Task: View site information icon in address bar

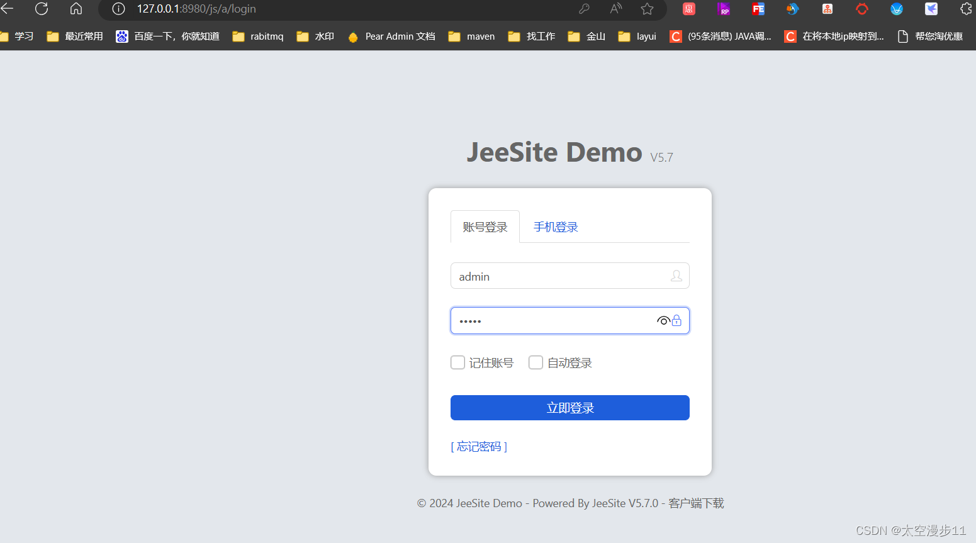Action: (118, 9)
